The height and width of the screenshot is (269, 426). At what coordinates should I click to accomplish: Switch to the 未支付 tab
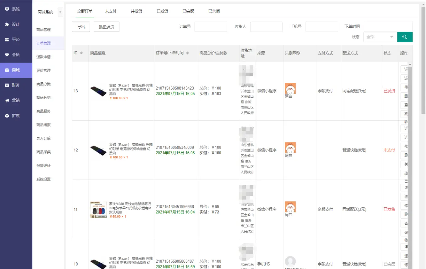pyautogui.click(x=111, y=11)
